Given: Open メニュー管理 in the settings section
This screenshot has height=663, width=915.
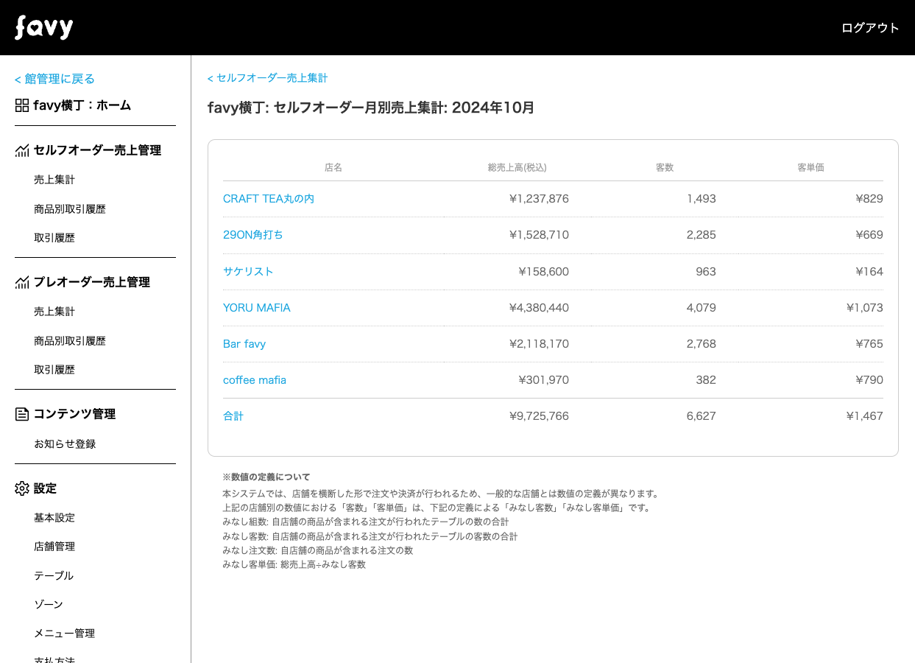Looking at the screenshot, I should pos(65,634).
